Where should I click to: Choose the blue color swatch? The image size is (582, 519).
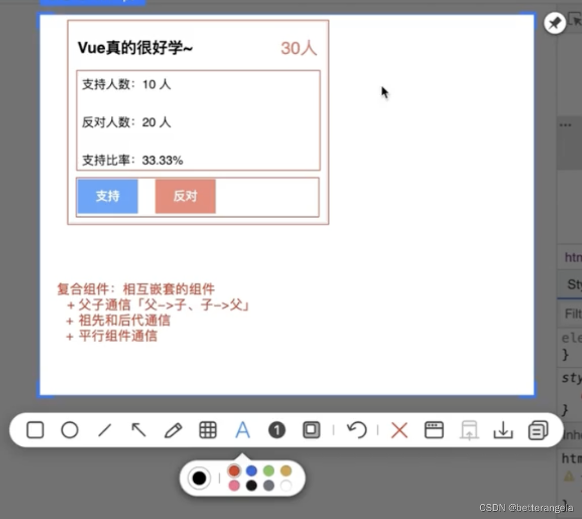click(251, 471)
